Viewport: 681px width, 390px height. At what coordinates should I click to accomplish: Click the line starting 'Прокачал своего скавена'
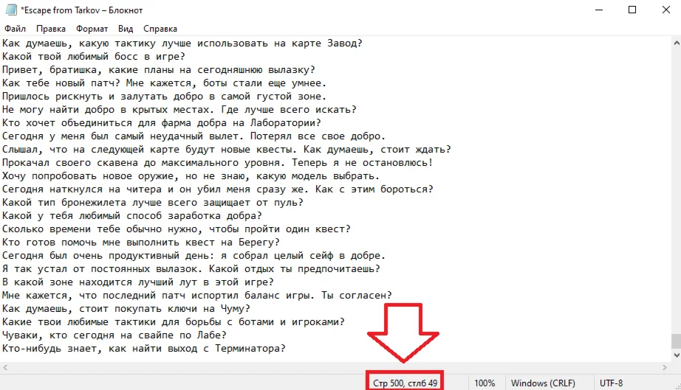(x=218, y=163)
